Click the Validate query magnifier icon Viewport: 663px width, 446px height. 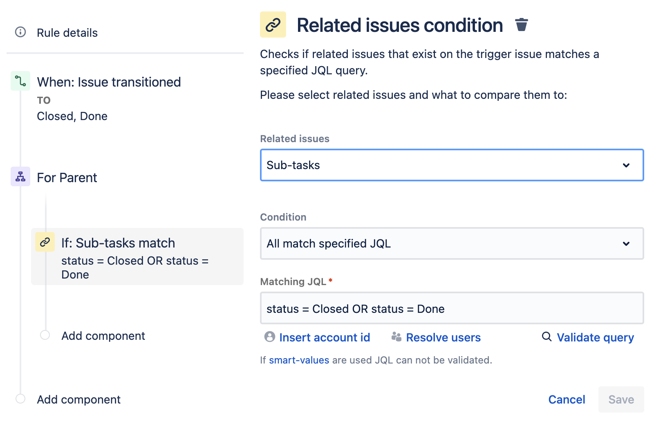click(547, 337)
